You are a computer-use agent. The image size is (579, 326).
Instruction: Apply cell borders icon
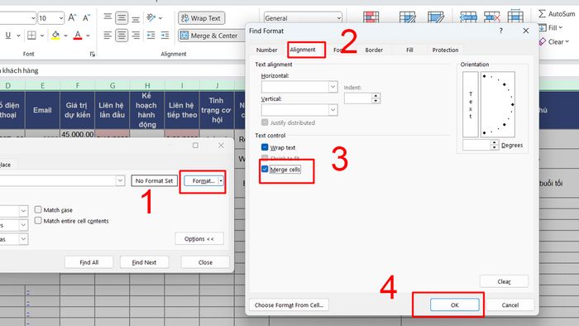click(x=31, y=36)
